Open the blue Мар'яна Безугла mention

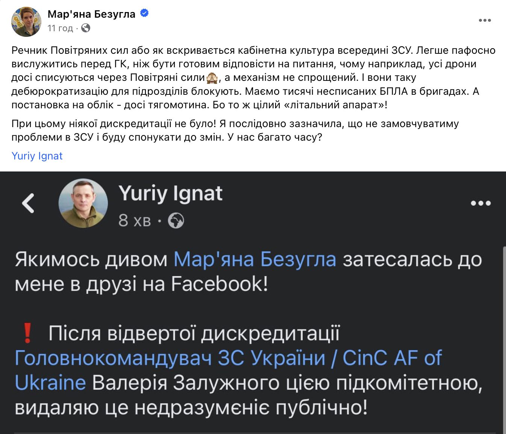point(255,259)
